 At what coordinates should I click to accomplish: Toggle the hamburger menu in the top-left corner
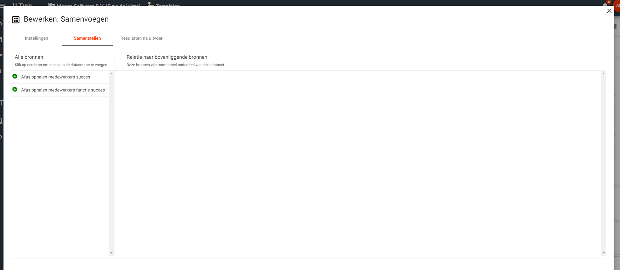[x=3, y=4]
